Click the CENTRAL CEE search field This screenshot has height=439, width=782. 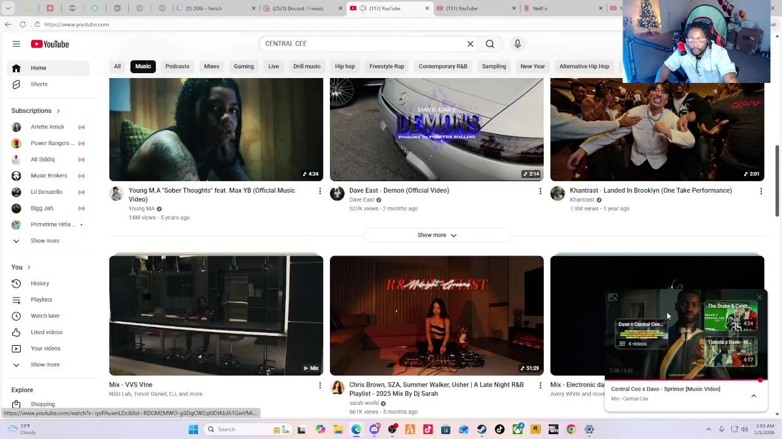[x=364, y=44]
